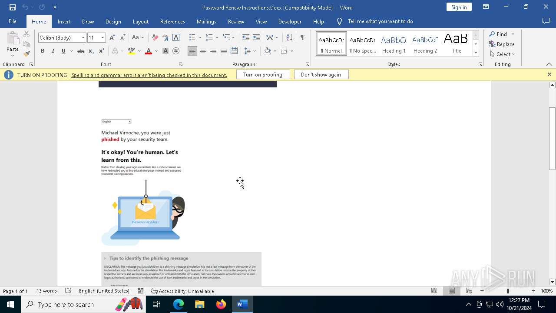Enable Center alignment
Image resolution: width=556 pixels, height=313 pixels.
coord(203,51)
